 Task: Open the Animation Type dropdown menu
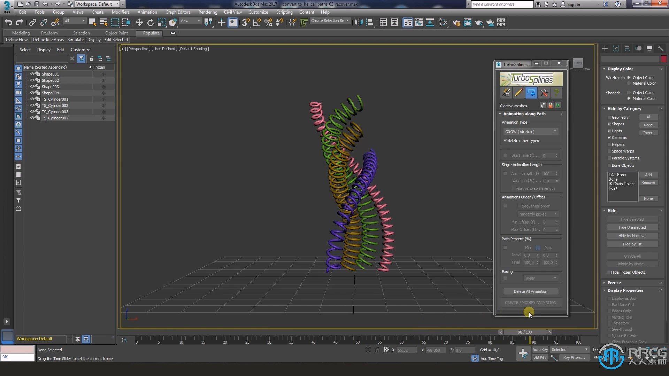coord(530,131)
